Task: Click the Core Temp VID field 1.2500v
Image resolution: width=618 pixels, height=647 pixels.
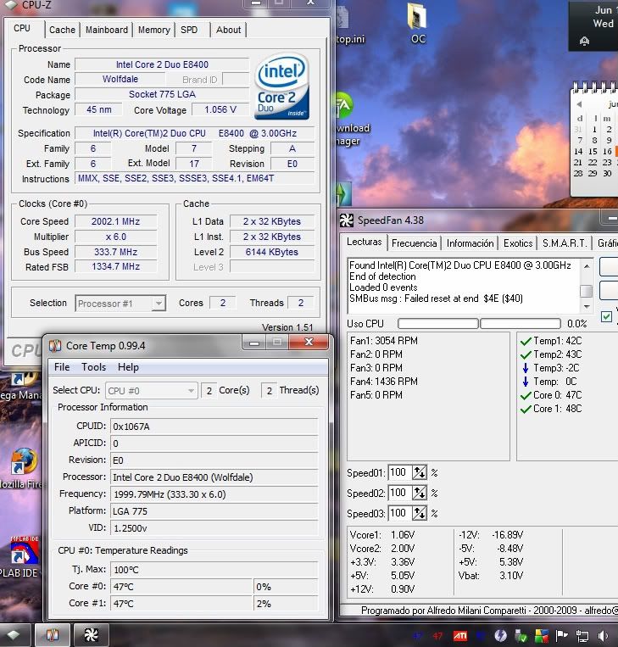Action: (x=214, y=528)
